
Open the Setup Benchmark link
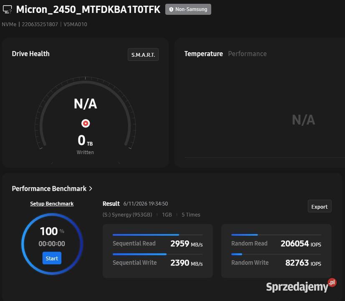[x=52, y=204]
